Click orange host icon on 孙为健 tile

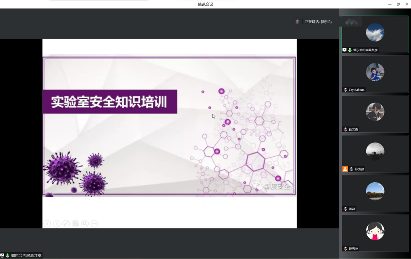pos(345,169)
